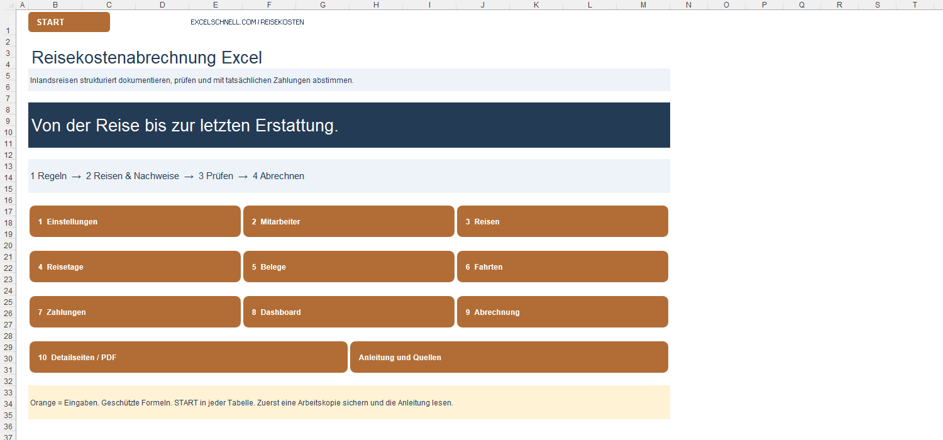Image resolution: width=943 pixels, height=440 pixels.
Task: Select the workflow steps line '1 Regeln → 2 Reisen & Nachweise'
Action: 167,176
